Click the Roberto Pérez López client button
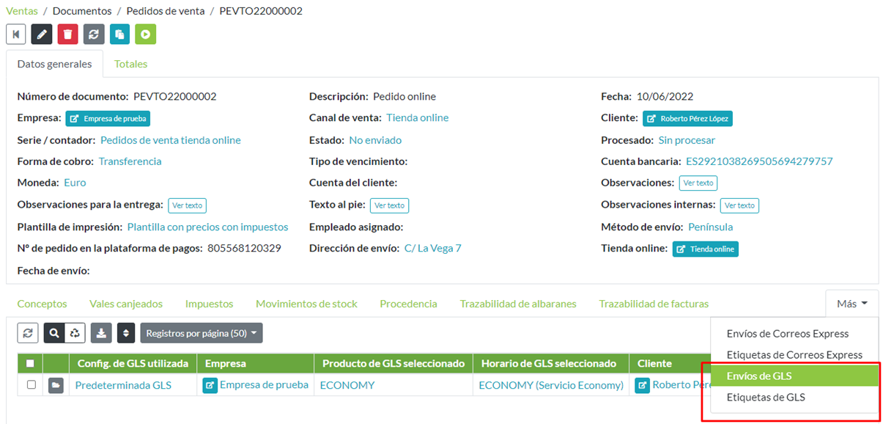This screenshot has width=883, height=424. pyautogui.click(x=687, y=118)
